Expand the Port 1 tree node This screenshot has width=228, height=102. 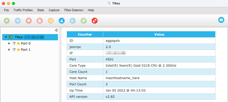[x=9, y=50]
